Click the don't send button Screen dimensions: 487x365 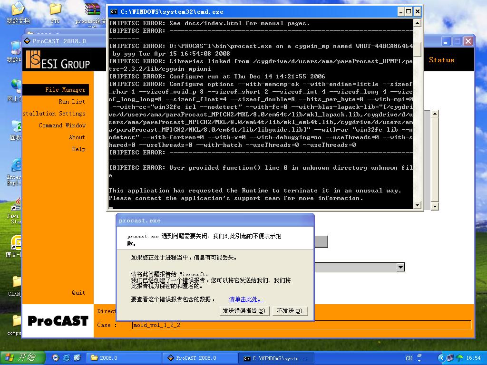290,311
